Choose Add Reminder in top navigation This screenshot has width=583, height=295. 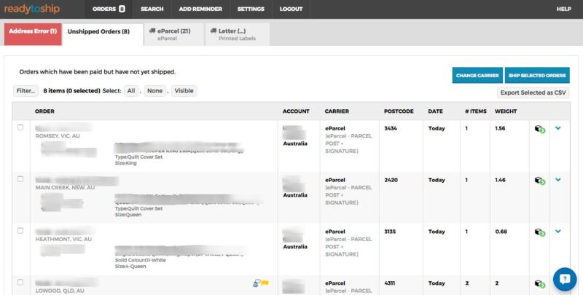click(x=200, y=9)
